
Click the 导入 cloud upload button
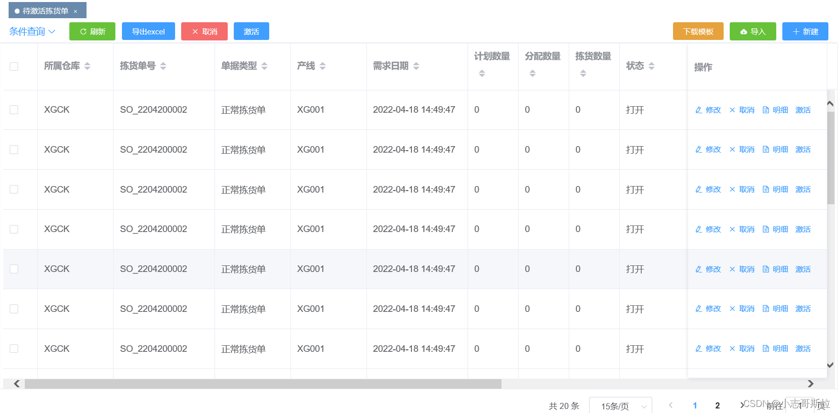[753, 31]
